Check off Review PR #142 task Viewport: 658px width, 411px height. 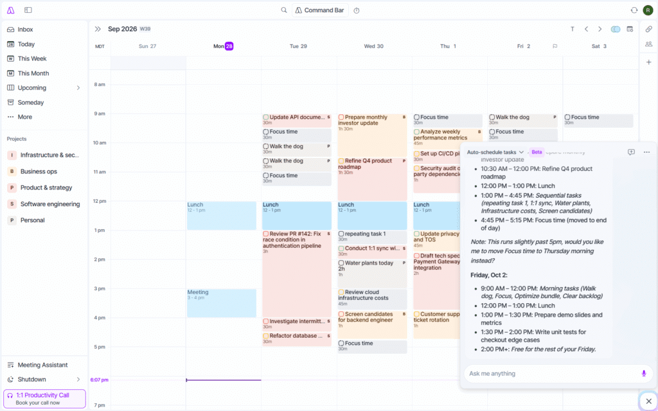coord(265,234)
